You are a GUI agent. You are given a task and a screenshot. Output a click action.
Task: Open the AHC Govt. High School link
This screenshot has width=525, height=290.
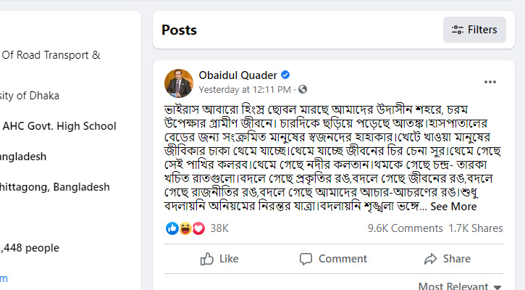[x=59, y=125]
